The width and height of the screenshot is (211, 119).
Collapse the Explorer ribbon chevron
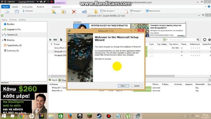click(x=205, y=7)
